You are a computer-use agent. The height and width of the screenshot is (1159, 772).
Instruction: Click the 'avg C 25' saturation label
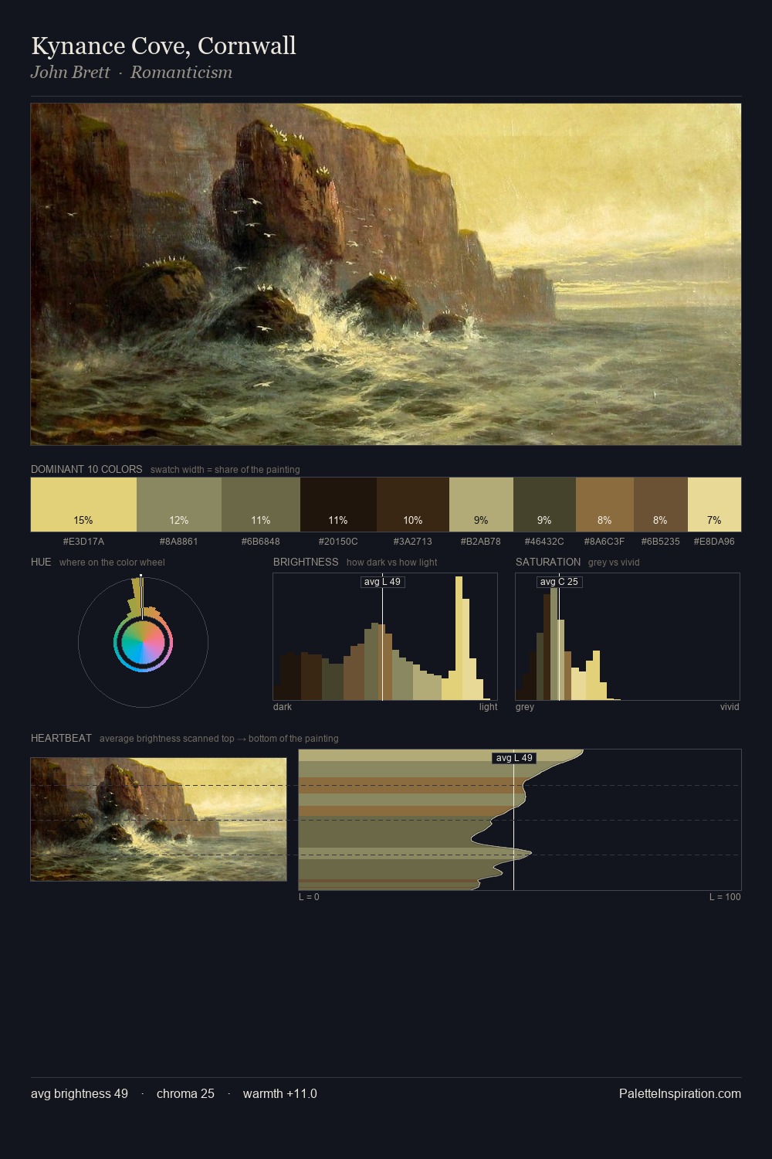point(559,582)
